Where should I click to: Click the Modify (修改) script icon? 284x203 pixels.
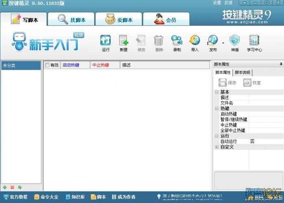(141, 43)
